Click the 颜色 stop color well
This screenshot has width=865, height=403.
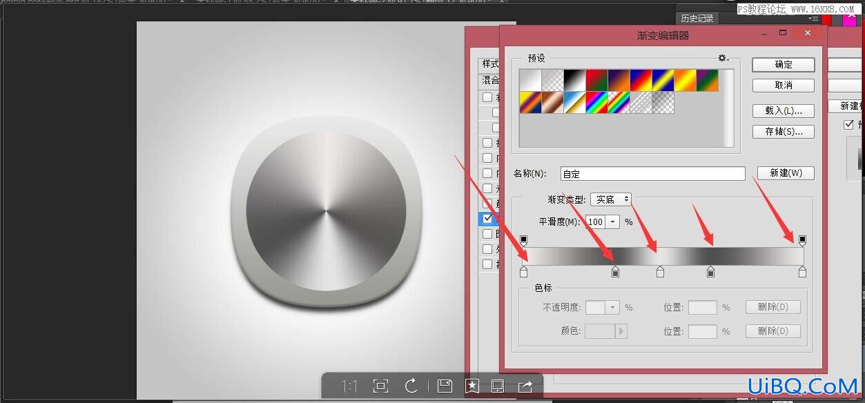[600, 331]
